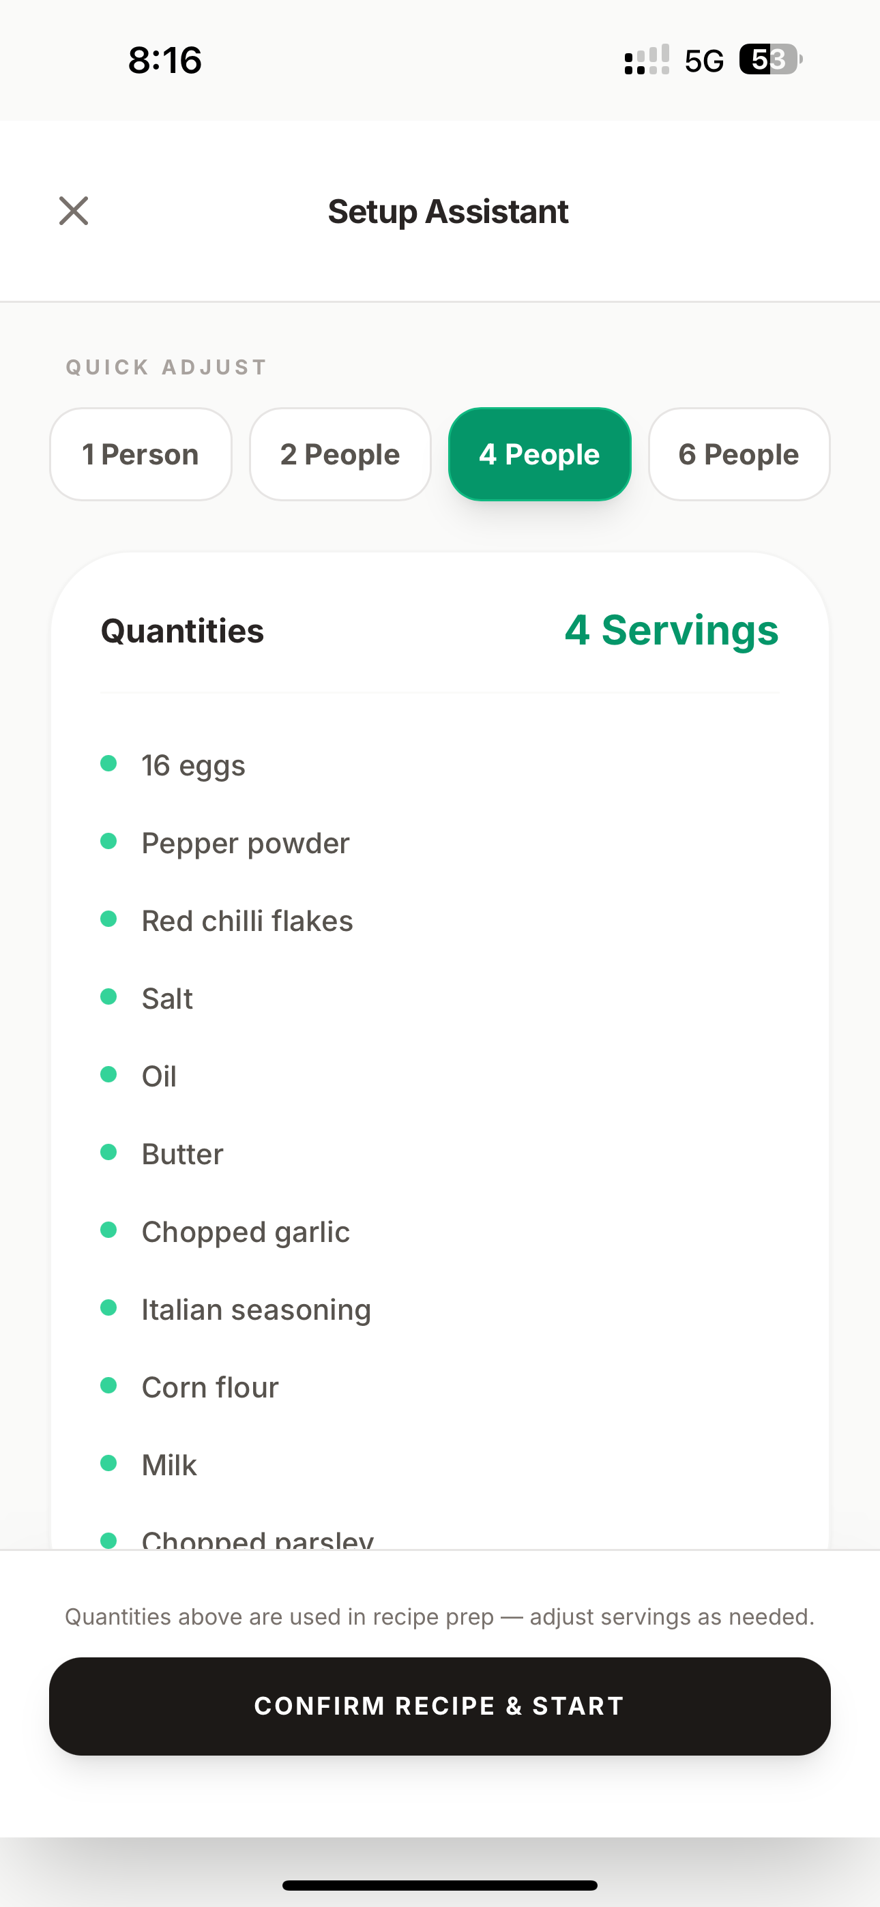This screenshot has width=880, height=1907.
Task: Tap Confirm Recipe & Start button
Action: pos(440,1706)
